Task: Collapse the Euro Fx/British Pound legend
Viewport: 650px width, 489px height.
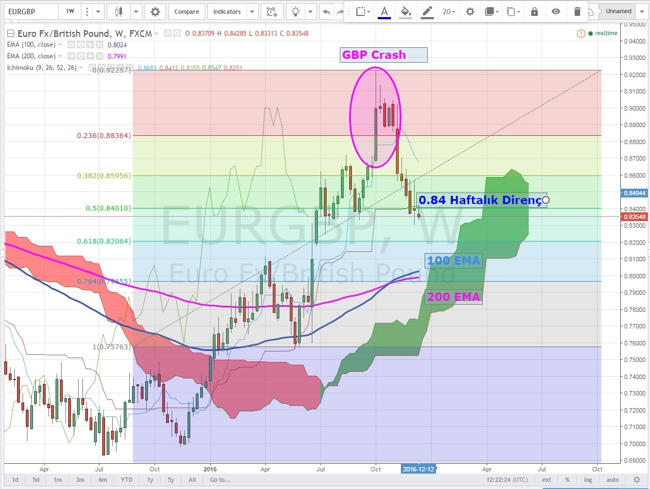Action: pos(156,33)
